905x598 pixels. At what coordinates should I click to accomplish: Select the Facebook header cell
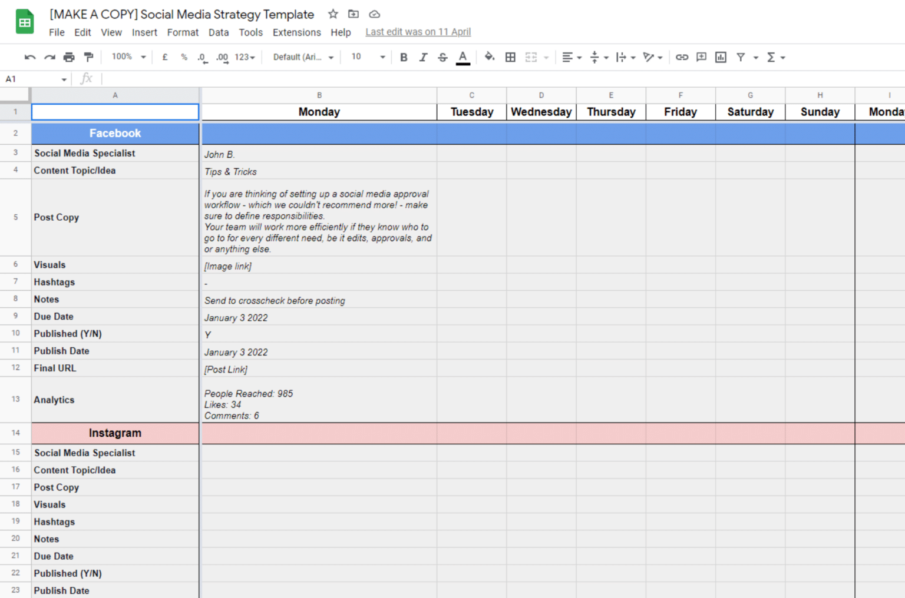[115, 134]
